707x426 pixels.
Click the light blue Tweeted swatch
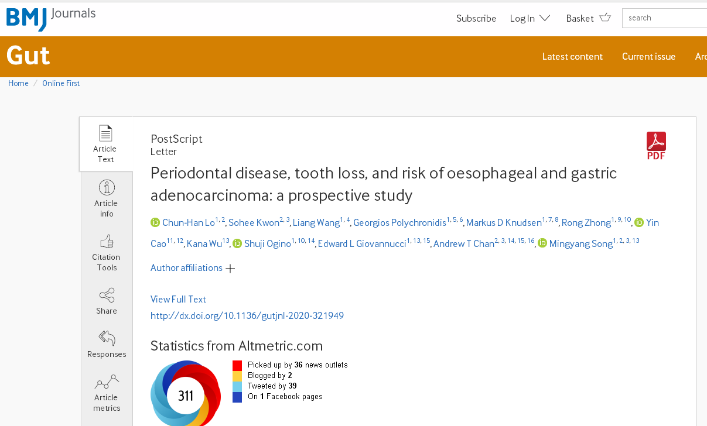[x=237, y=386]
